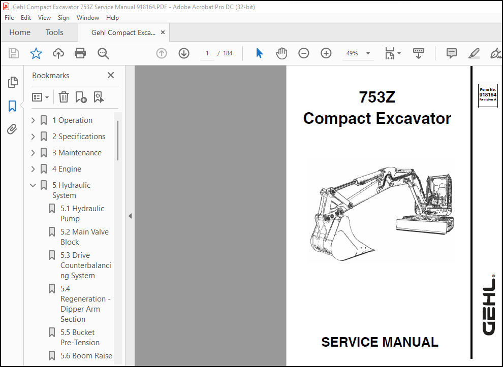Add a sticky note comment
This screenshot has width=503, height=367.
coord(451,53)
